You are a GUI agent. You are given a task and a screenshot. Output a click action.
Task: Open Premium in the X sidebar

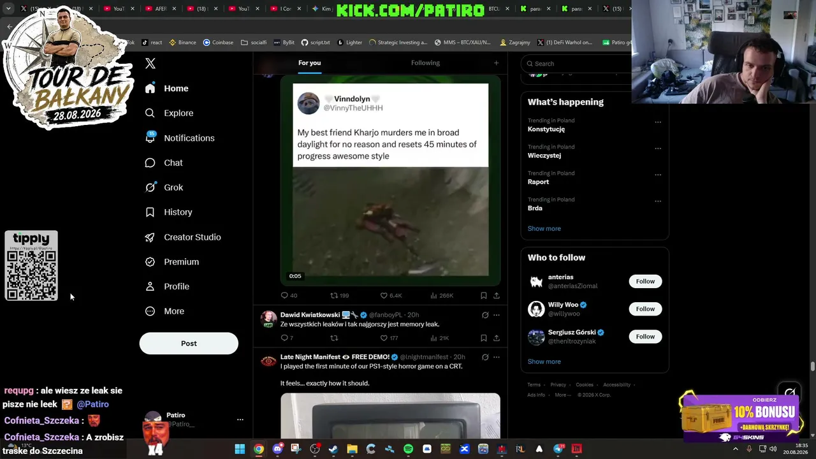(172, 261)
